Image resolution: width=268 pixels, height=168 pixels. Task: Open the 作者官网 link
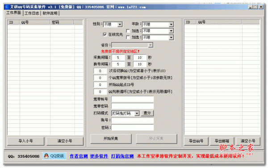(79, 156)
